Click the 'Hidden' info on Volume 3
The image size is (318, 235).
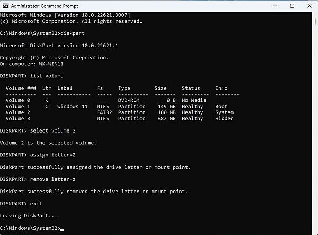[224, 119]
